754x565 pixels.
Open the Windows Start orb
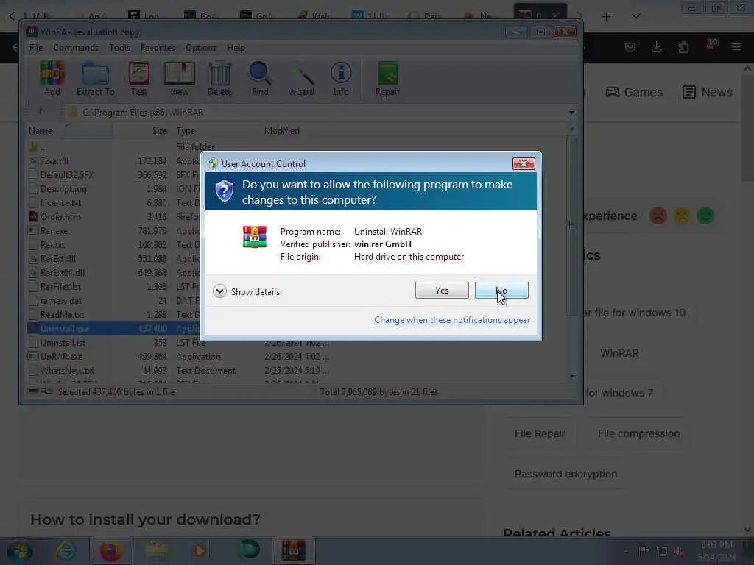(x=20, y=551)
